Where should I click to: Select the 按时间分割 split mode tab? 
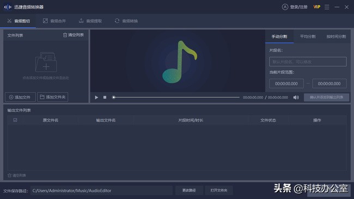point(336,36)
